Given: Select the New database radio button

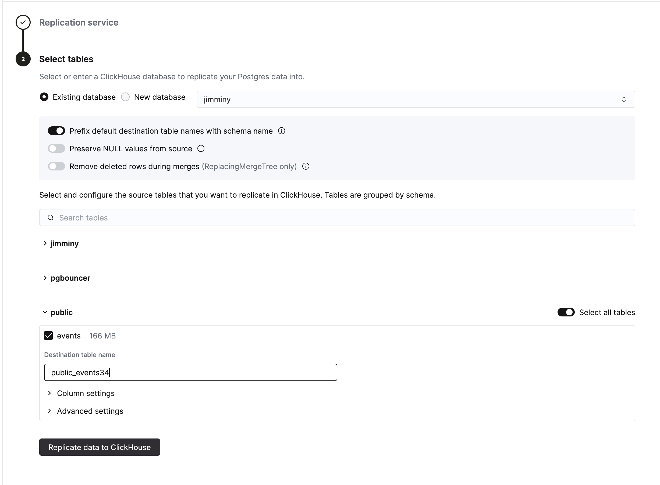Looking at the screenshot, I should click(x=125, y=97).
